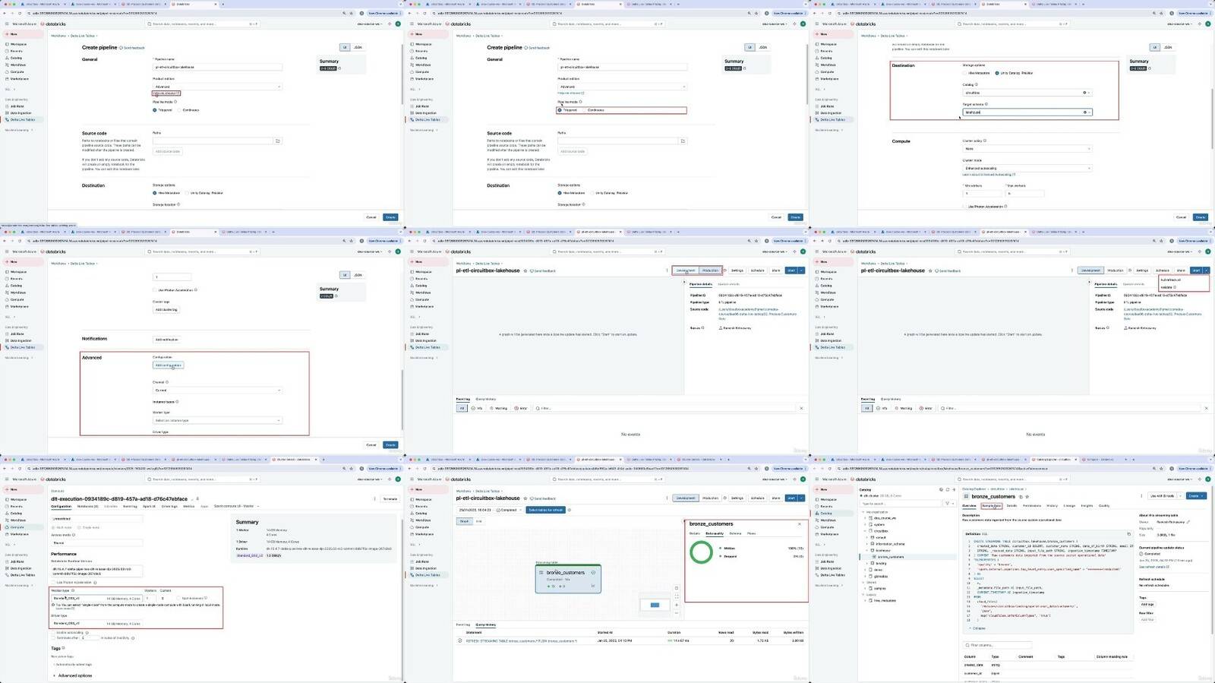The height and width of the screenshot is (683, 1215).
Task: Click Add notification button under Notifications
Action: pos(166,340)
